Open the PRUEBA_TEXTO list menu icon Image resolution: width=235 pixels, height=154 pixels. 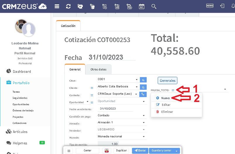click(173, 90)
